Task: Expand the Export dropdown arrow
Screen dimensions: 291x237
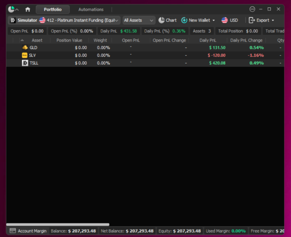Action: 273,21
